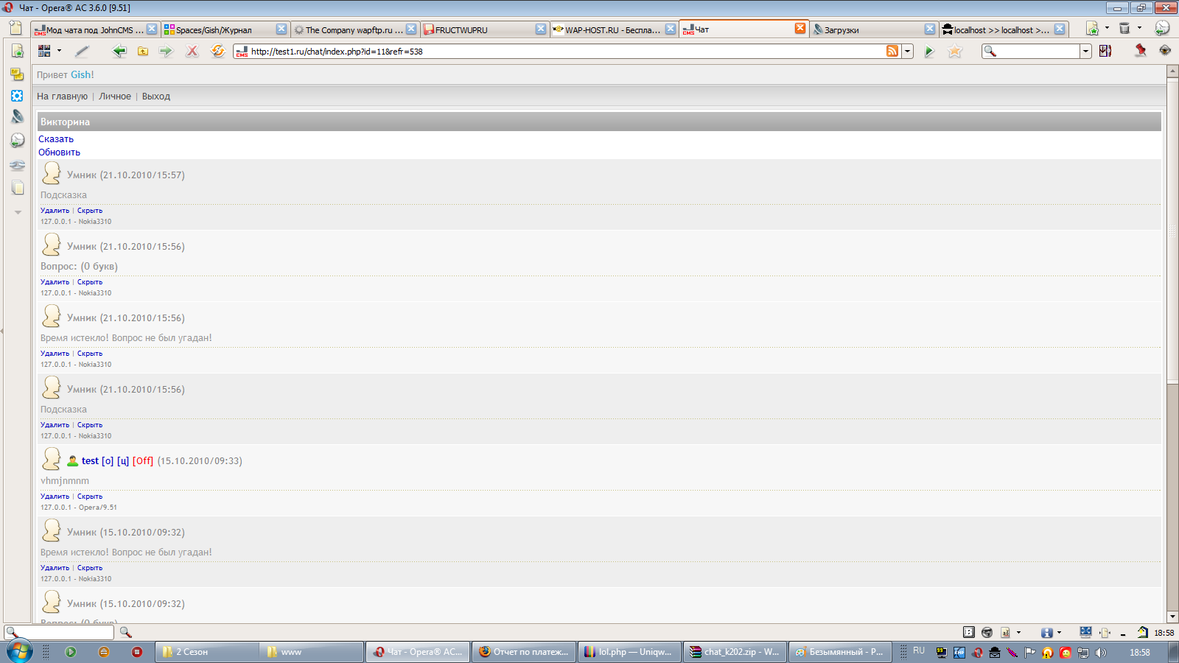Expand the sidebar panel chevron
This screenshot has width=1179, height=663.
[18, 212]
